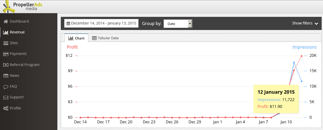
Task: Click the blue impressions peak data point
Action: 294,62
